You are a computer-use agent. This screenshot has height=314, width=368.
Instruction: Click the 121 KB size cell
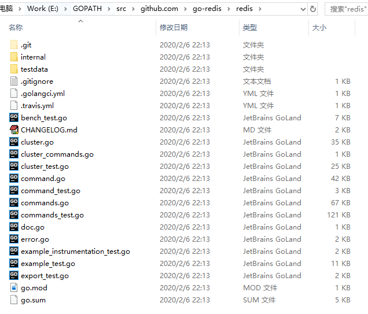tap(338, 215)
